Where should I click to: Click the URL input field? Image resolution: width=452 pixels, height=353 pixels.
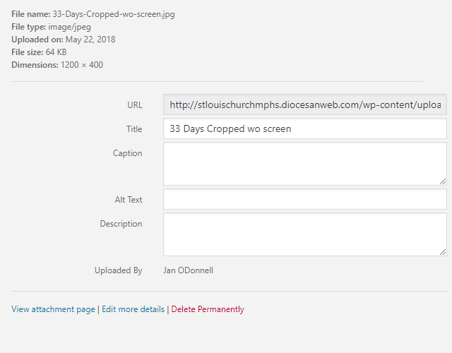point(304,104)
